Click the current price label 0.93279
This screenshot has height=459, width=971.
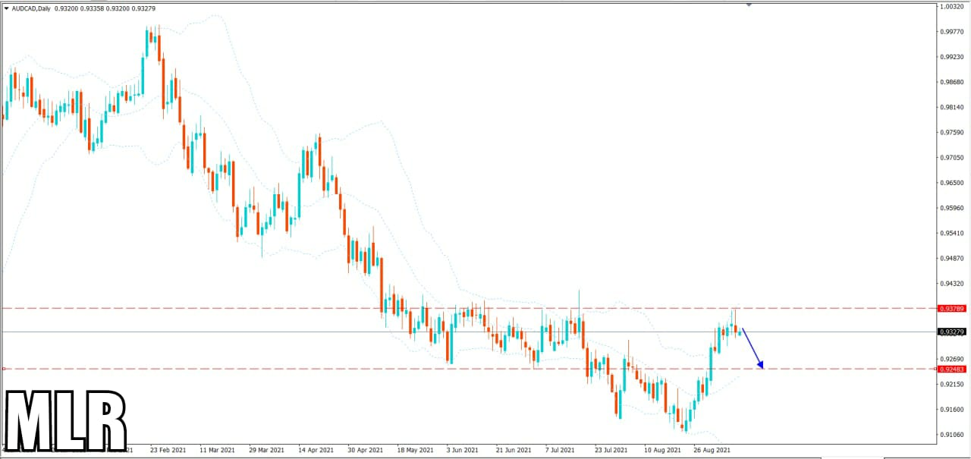coord(951,332)
